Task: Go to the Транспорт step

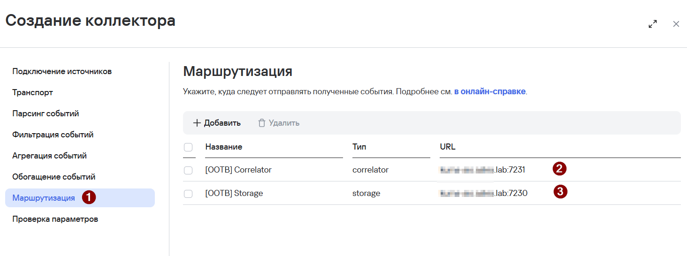Action: click(33, 93)
